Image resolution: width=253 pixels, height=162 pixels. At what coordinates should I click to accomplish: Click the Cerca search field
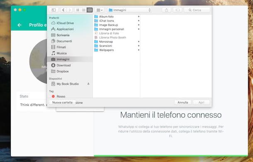coord(197,10)
